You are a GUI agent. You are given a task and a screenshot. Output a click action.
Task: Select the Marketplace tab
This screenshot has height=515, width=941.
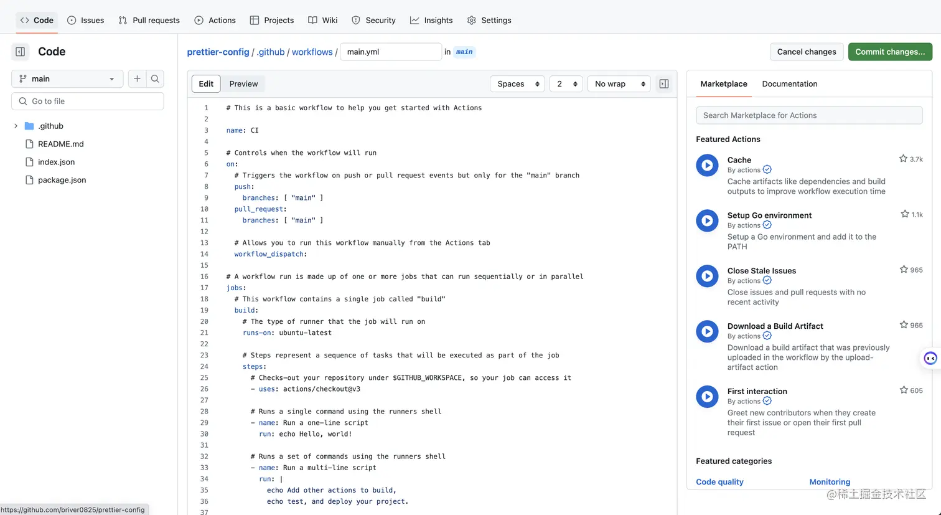(724, 84)
